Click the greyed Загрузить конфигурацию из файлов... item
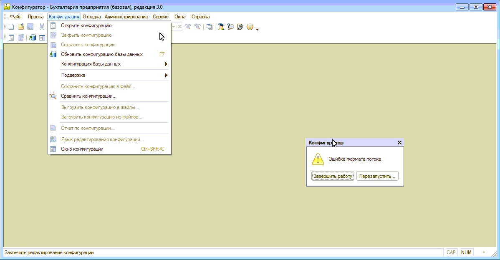This screenshot has height=260, width=500. pos(109,117)
